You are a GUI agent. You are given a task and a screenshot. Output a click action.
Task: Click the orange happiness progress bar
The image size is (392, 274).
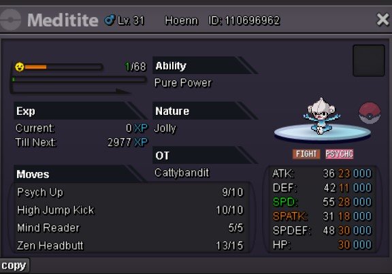point(63,67)
